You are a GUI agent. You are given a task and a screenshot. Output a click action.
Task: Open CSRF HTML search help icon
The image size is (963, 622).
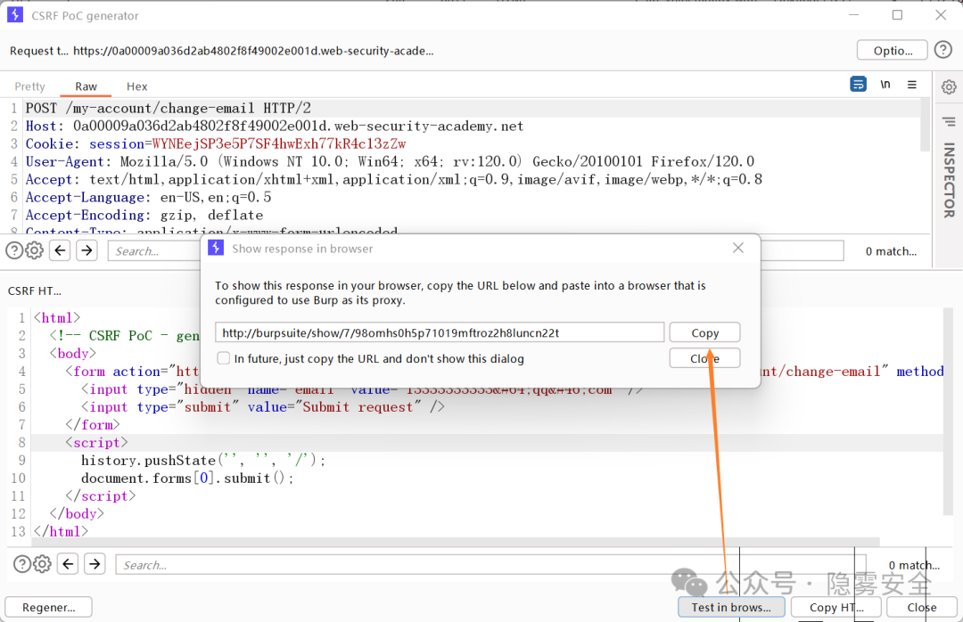tap(22, 564)
